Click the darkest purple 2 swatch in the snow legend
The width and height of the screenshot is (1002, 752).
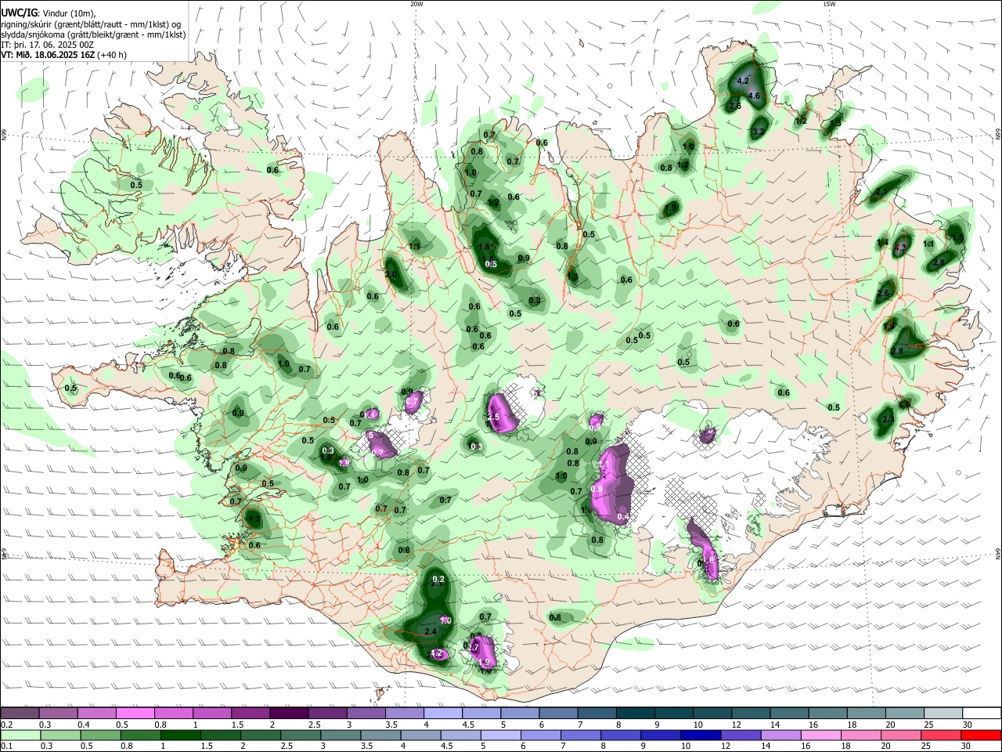click(x=289, y=713)
